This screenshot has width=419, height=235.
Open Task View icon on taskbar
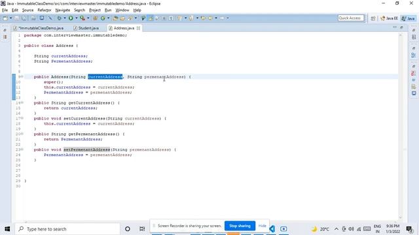tap(142, 229)
